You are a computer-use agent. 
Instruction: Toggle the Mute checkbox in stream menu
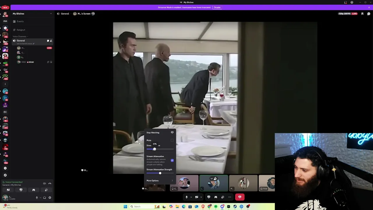coord(172,140)
